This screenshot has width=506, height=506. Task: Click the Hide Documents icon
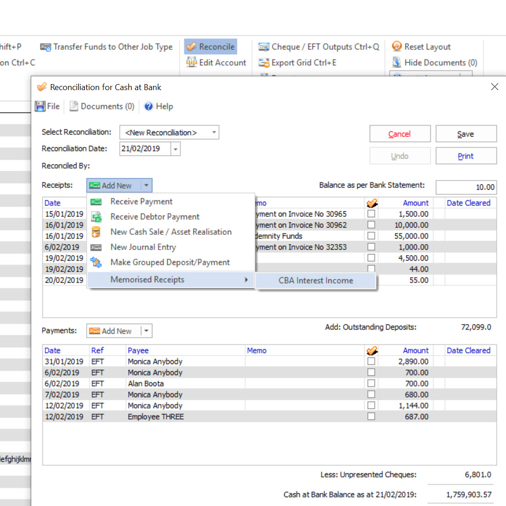[x=396, y=63]
